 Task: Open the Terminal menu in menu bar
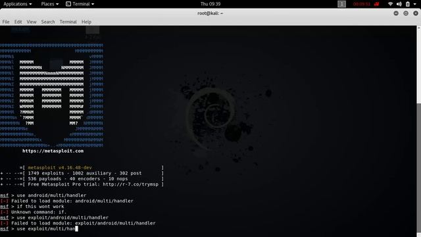tap(68, 22)
